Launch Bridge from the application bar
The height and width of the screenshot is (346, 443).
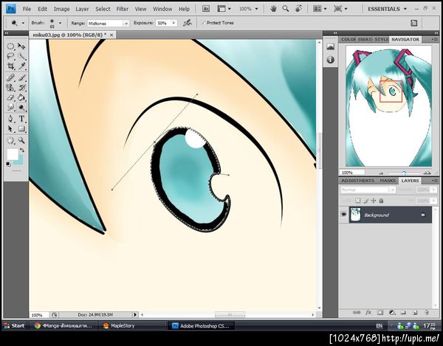pos(206,9)
